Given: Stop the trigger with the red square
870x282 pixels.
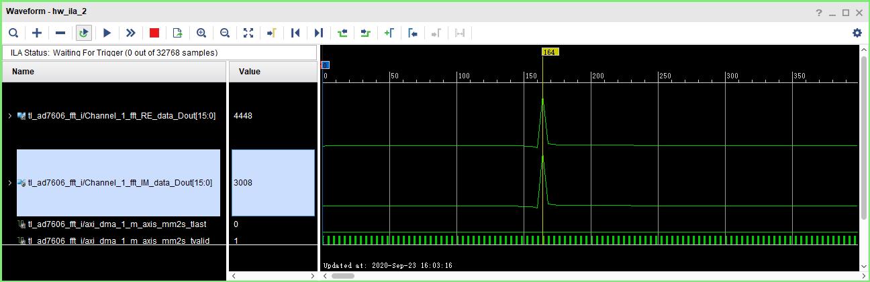Looking at the screenshot, I should [154, 33].
